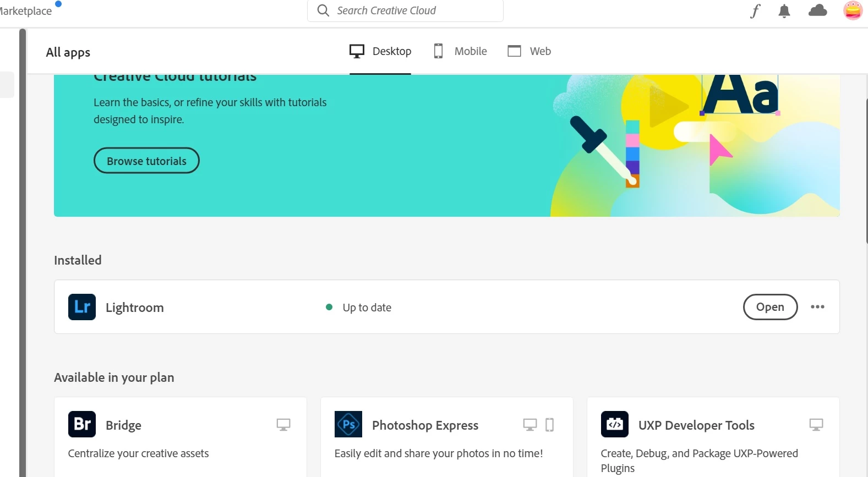Screen dimensions: 868x477
Task: Click the Installed section heading
Action: tap(78, 260)
